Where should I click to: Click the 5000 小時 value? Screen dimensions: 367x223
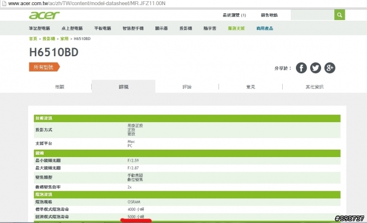click(x=136, y=217)
